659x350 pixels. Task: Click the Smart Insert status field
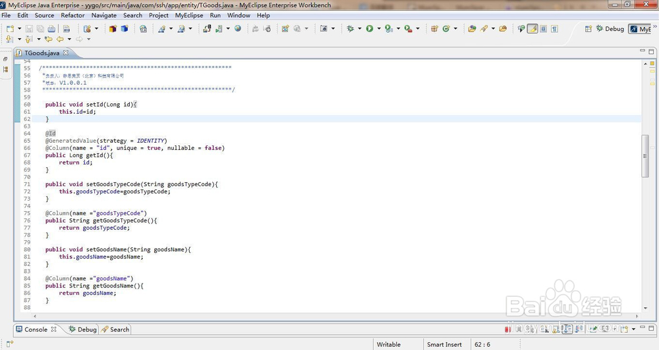pos(444,345)
